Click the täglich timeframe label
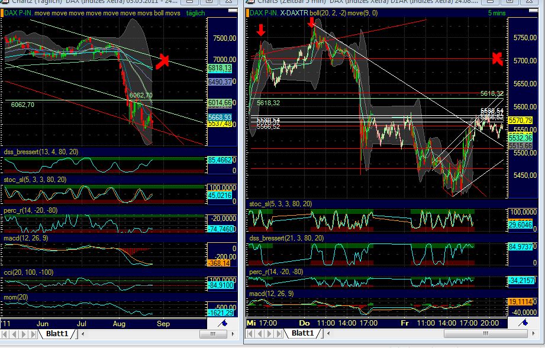Viewport: 545px width, 348px height. click(195, 12)
